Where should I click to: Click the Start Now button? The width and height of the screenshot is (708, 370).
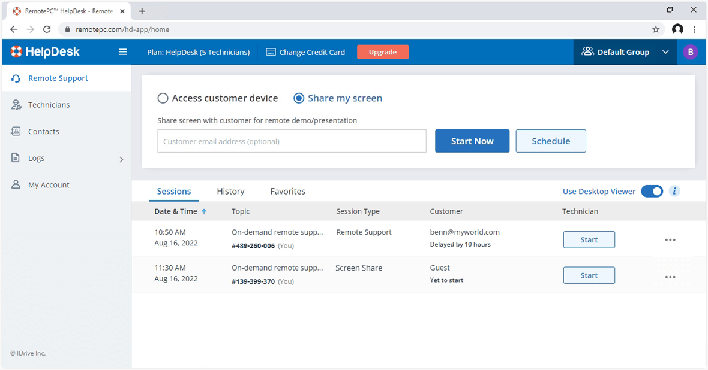(x=472, y=141)
